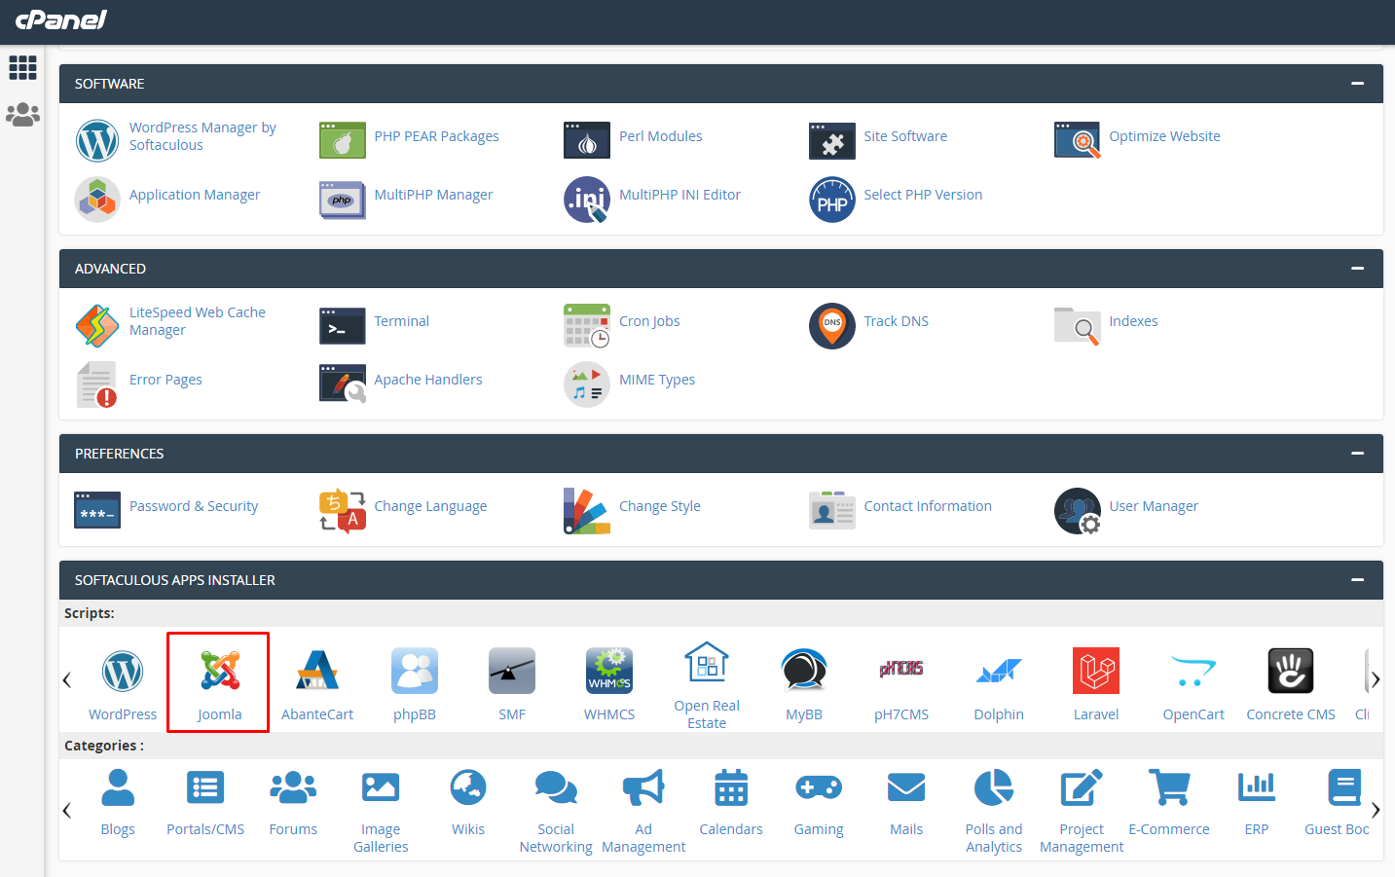Select the Dolphin script icon
The image size is (1395, 877).
click(x=999, y=671)
